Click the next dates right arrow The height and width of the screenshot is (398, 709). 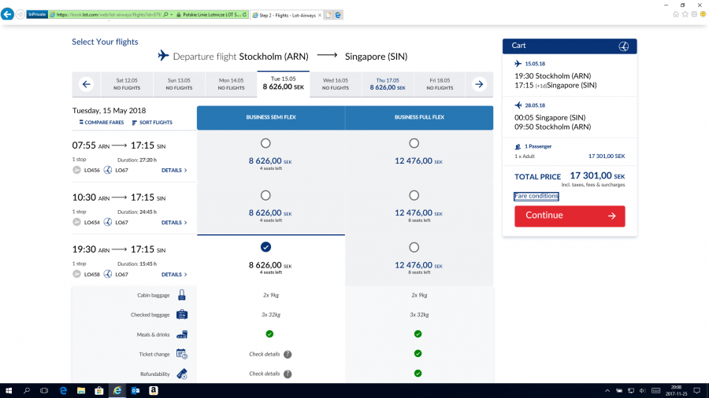pos(478,84)
